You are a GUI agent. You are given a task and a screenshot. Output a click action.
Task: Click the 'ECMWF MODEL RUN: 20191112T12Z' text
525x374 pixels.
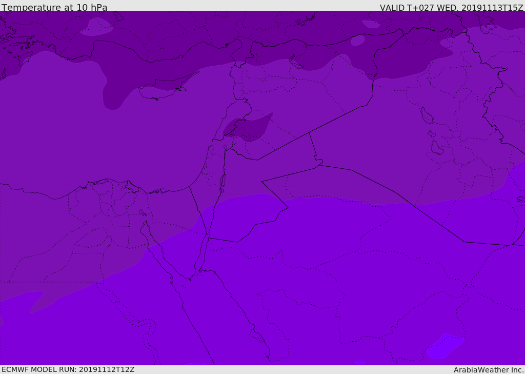click(68, 369)
